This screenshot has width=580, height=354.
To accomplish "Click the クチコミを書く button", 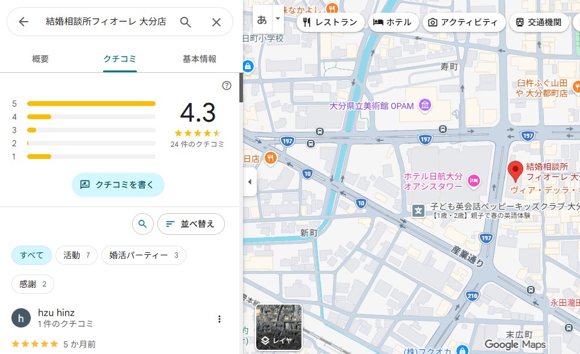I will pos(118,185).
